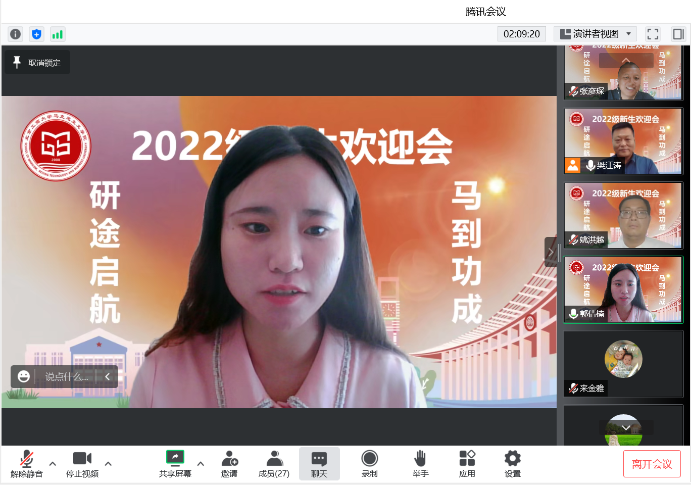The width and height of the screenshot is (691, 485).
Task: Open the 成员(27) participants list
Action: tap(274, 464)
